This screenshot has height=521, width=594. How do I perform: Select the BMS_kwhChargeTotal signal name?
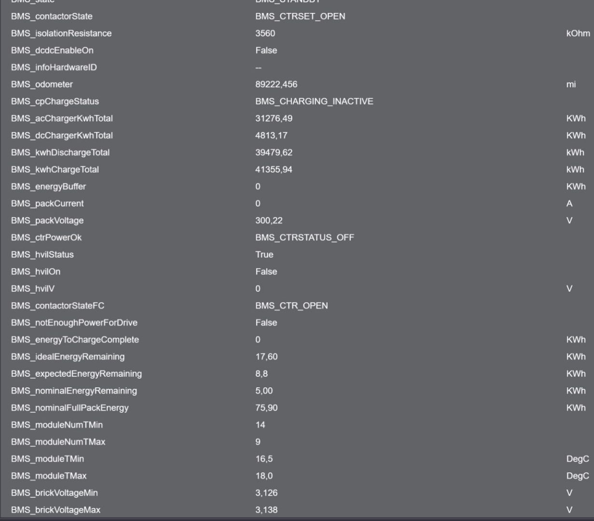[55, 169]
